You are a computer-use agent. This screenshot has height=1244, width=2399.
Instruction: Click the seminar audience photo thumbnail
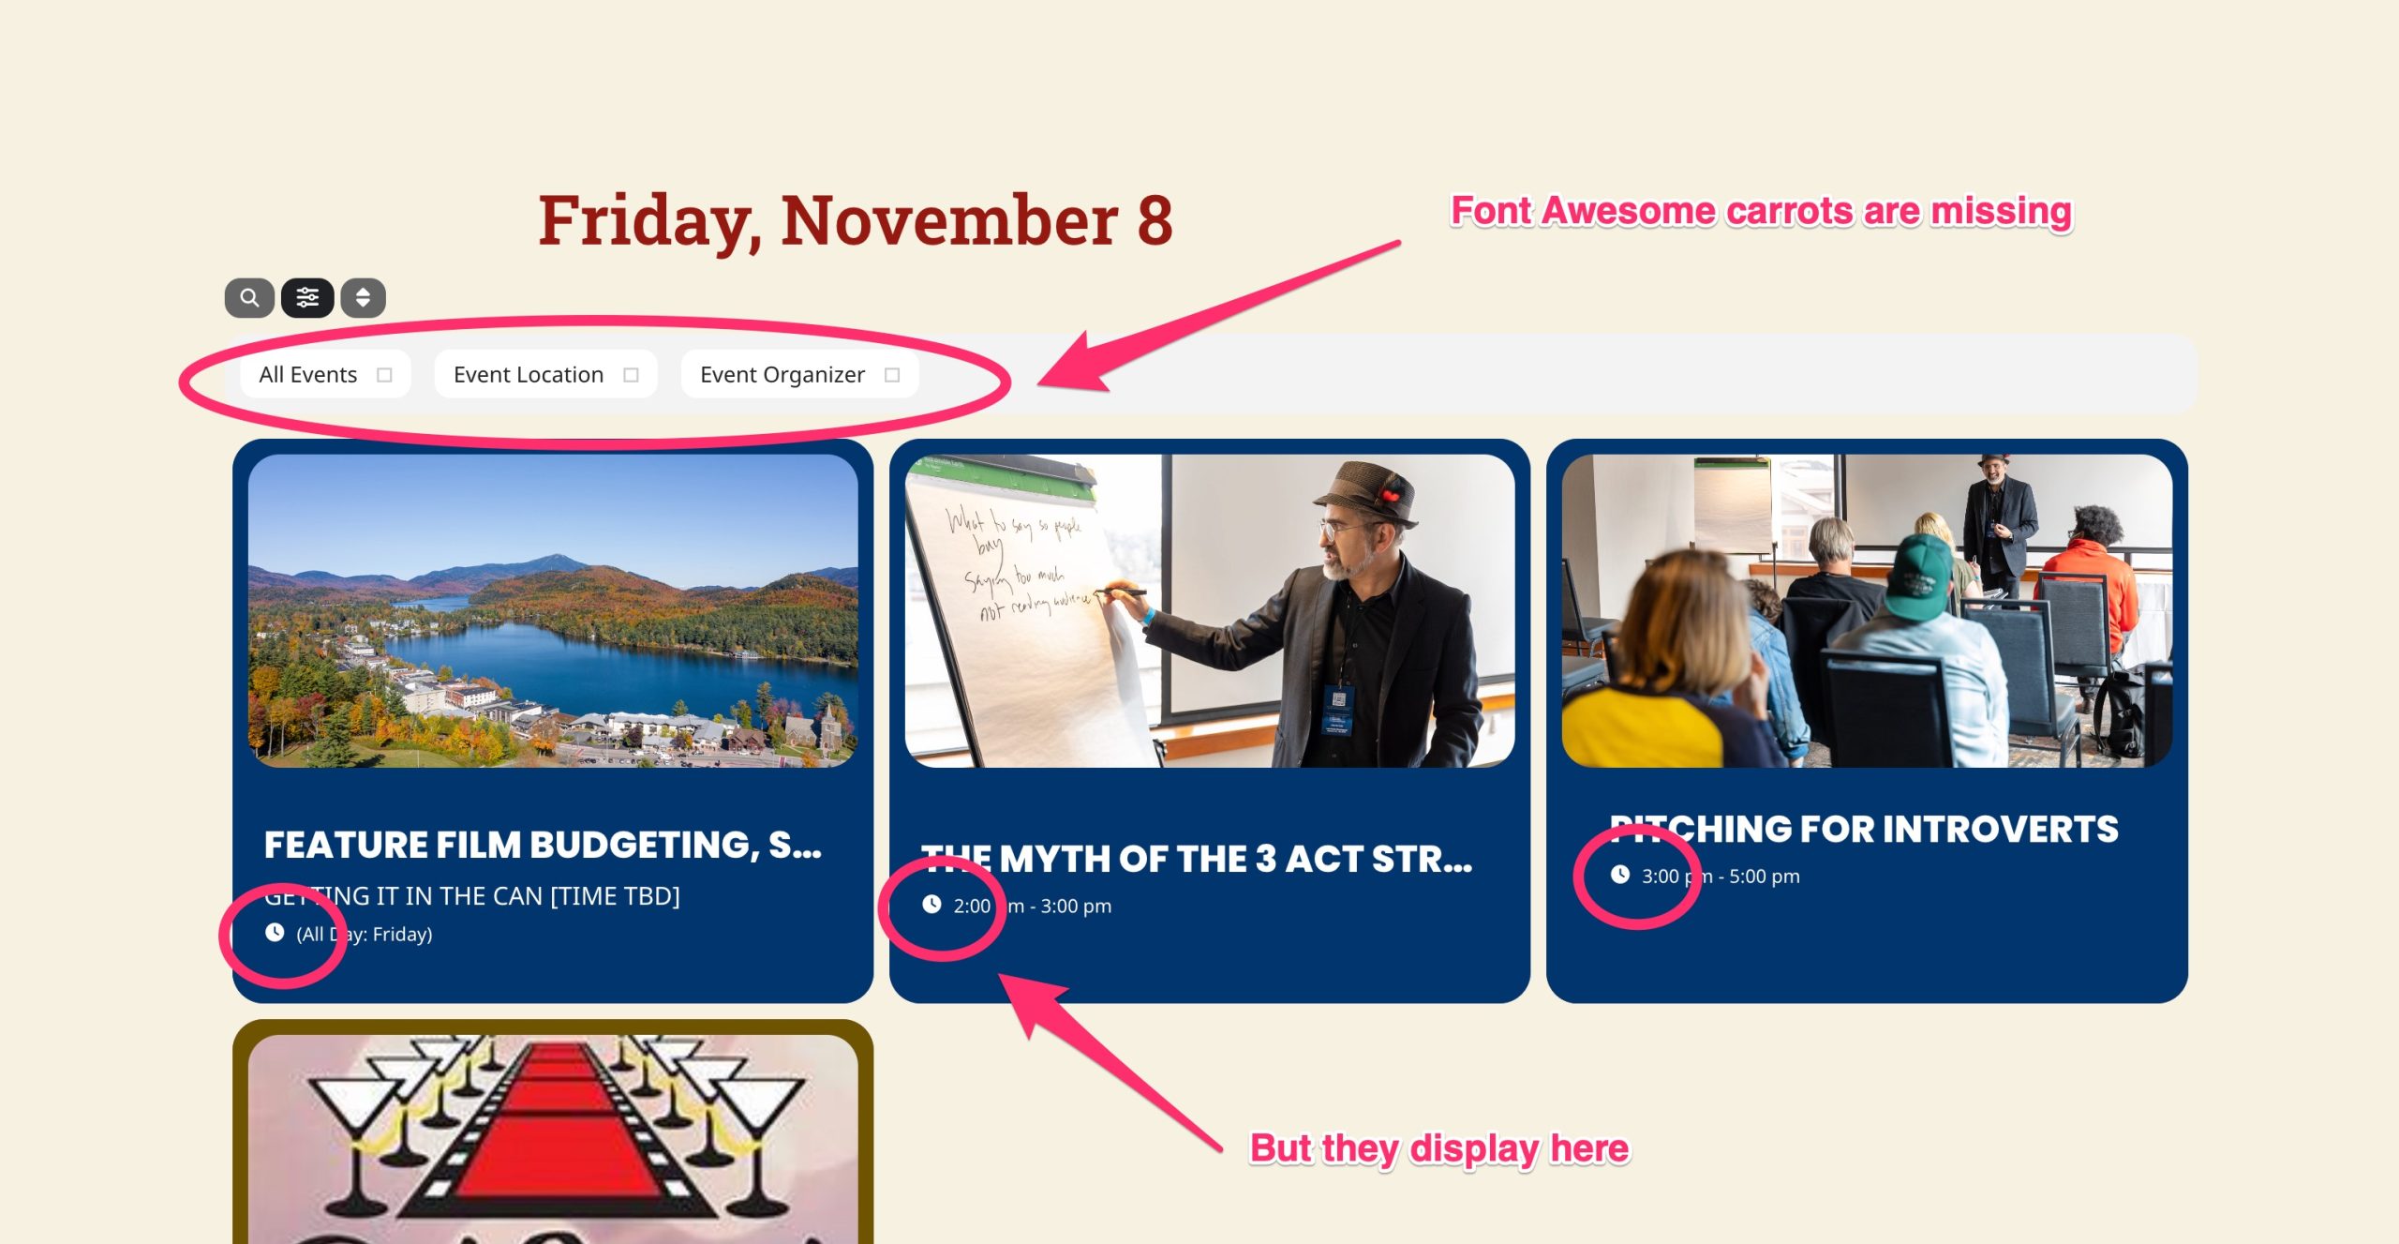tap(1867, 611)
